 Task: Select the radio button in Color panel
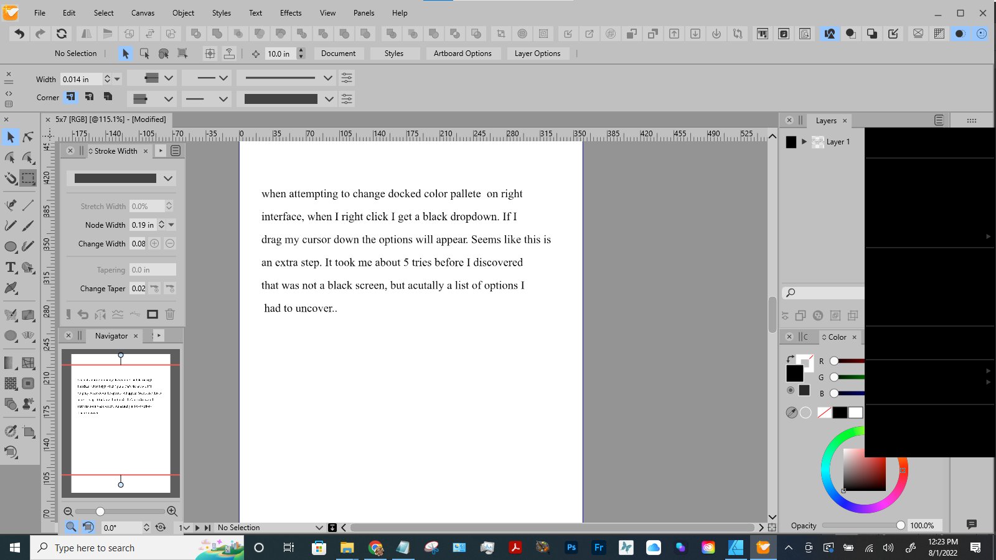(x=791, y=390)
